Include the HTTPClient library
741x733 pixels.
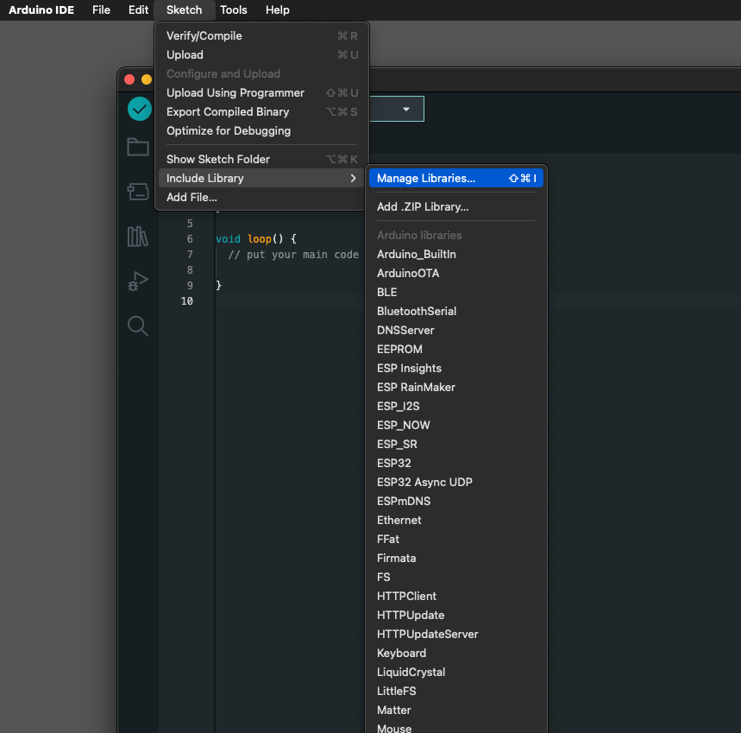tap(456, 596)
